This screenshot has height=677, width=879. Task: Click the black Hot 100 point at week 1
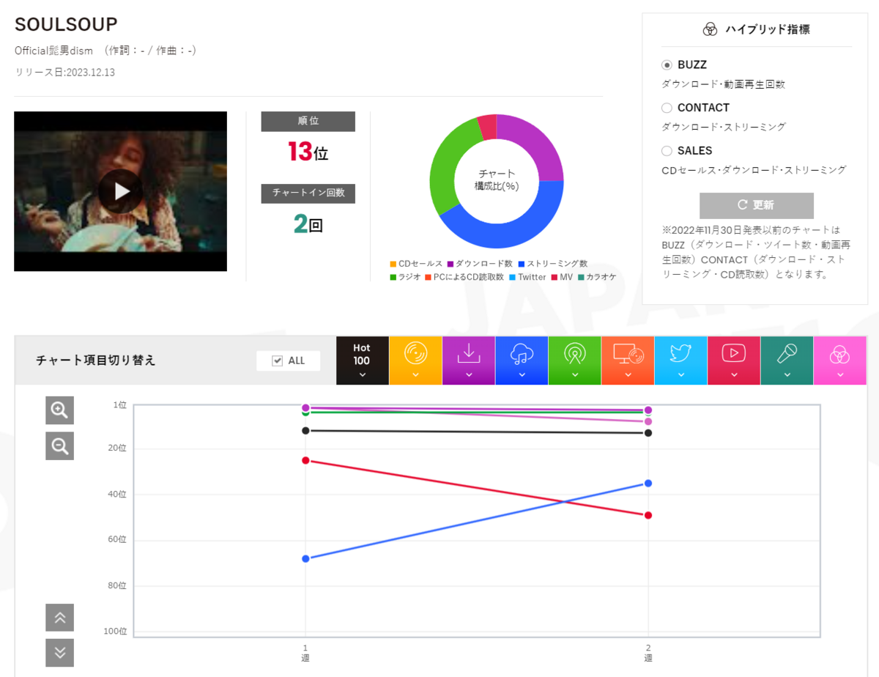tap(305, 430)
